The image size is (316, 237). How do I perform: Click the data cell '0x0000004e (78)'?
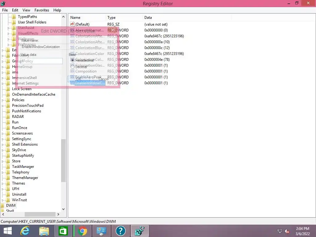(157, 60)
